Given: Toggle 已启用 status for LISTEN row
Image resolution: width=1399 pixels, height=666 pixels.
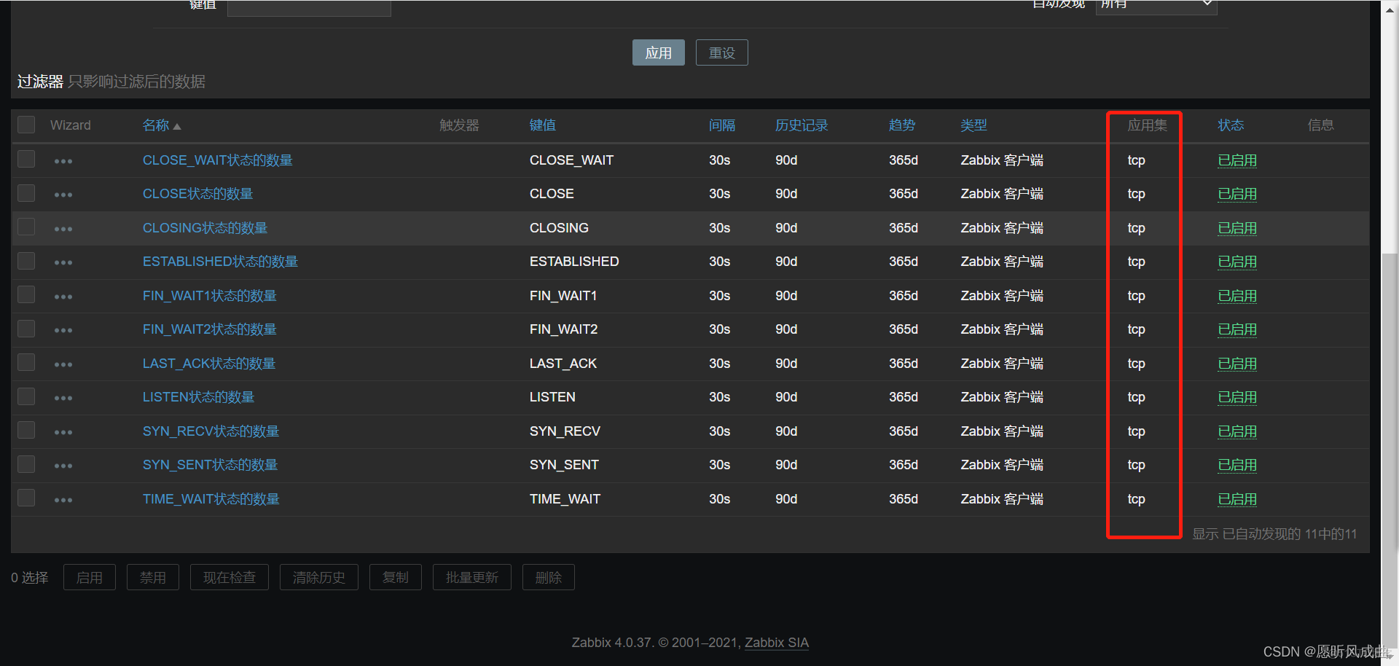Looking at the screenshot, I should coord(1237,397).
